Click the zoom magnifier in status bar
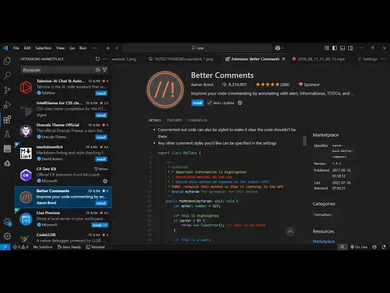This screenshot has height=293, width=390. click(342, 247)
